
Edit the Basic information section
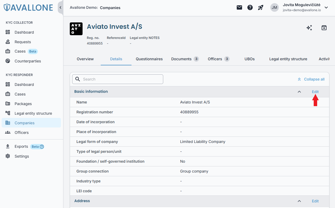point(315,92)
